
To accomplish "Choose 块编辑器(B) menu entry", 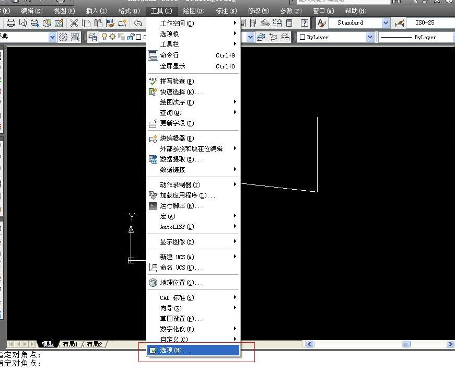I will point(194,138).
